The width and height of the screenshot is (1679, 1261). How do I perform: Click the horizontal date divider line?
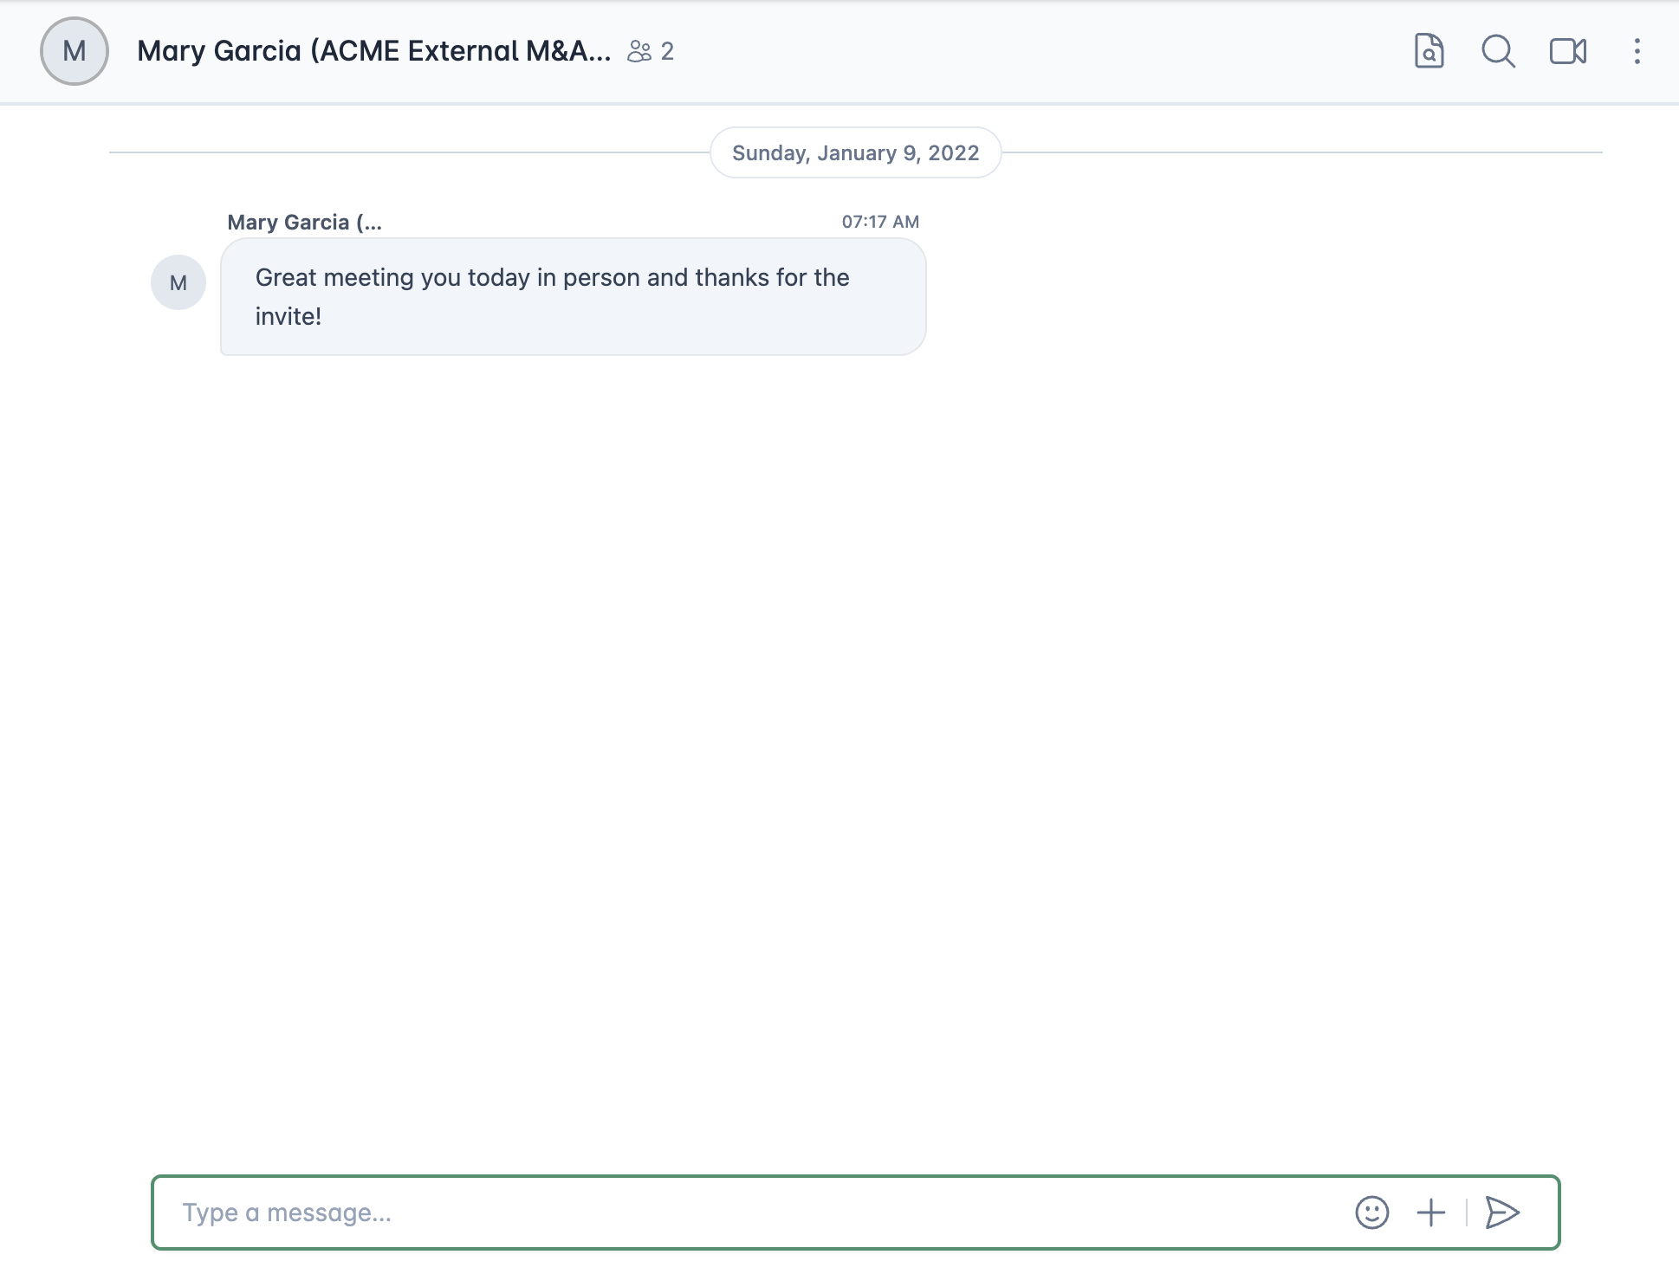[407, 152]
